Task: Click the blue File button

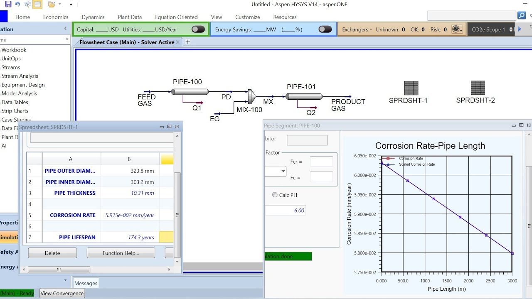Action: point(3,17)
